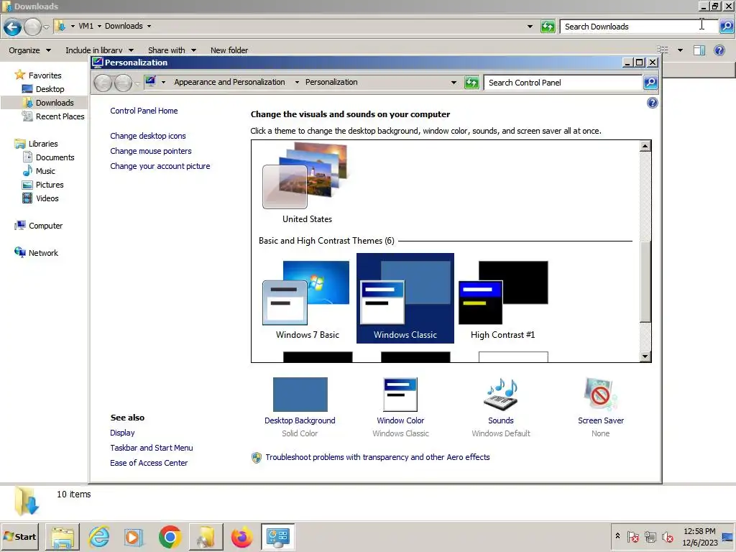The image size is (736, 552).
Task: Expand the VM1 breadcrumb arrow
Action: (x=99, y=27)
